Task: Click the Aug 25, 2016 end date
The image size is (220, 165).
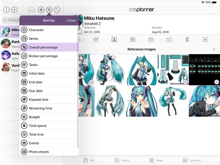Action: coord(160,32)
